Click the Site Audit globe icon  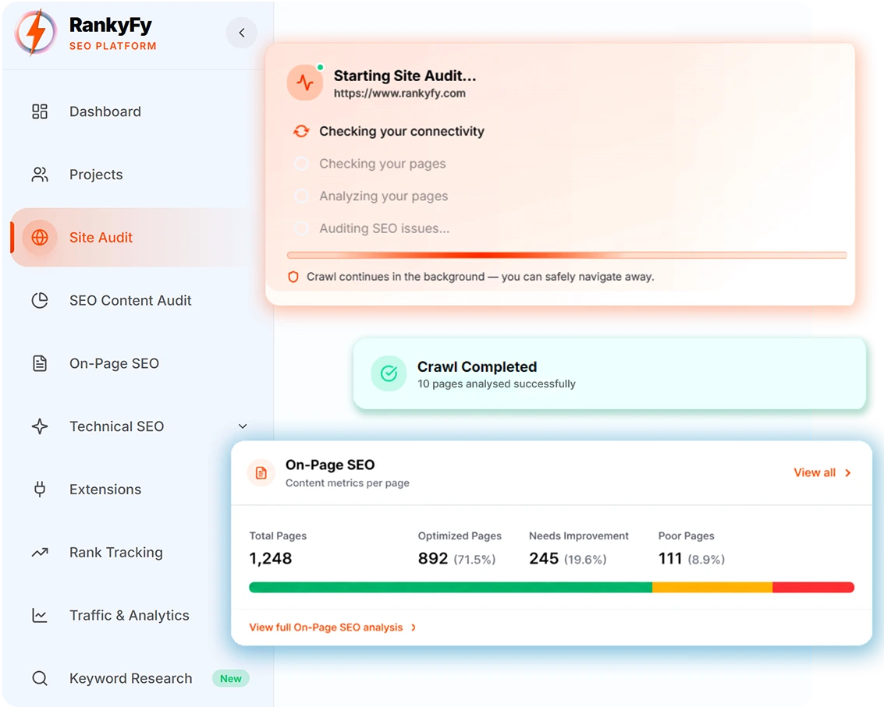[x=40, y=238]
